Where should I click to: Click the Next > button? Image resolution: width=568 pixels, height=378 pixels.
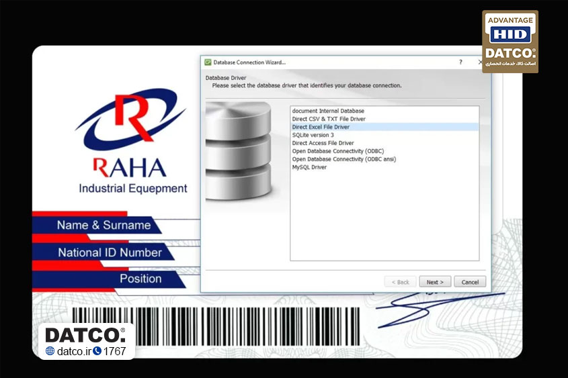[435, 282]
